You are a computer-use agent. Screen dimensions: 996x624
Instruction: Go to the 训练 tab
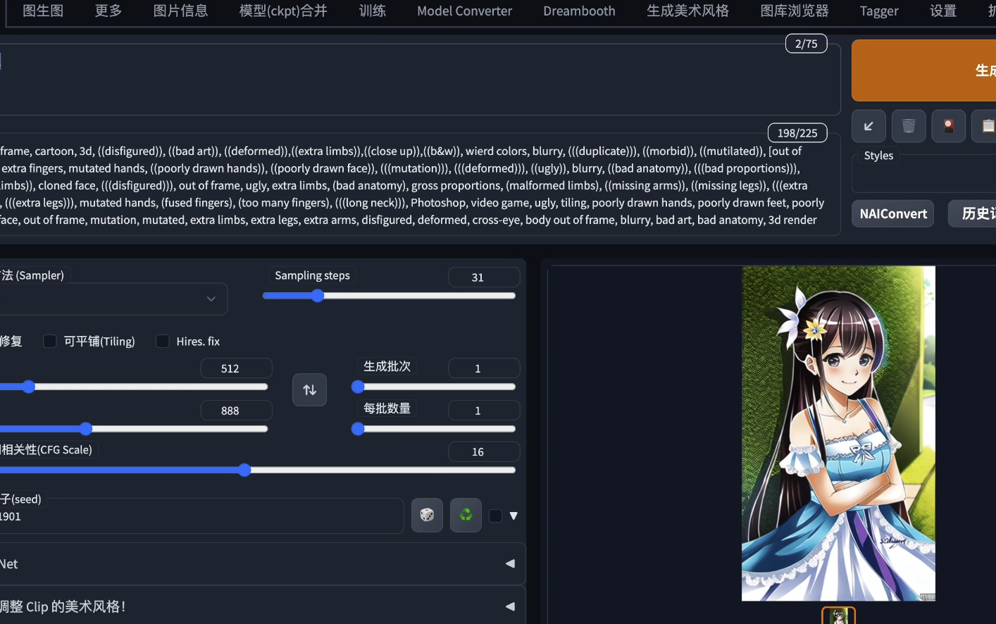[372, 11]
